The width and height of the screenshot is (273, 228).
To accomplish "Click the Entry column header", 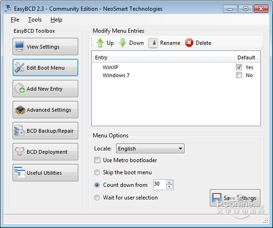I will (x=163, y=57).
